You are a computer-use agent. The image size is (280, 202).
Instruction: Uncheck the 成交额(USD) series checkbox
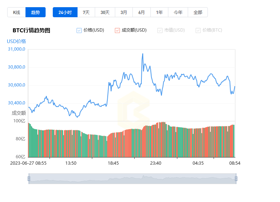117,30
